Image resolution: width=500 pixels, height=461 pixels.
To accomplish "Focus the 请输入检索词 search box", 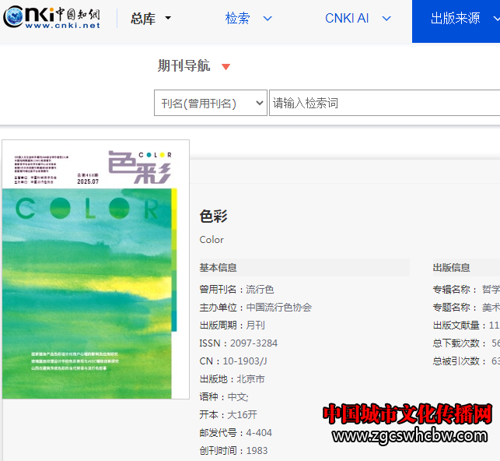I will pyautogui.click(x=383, y=103).
